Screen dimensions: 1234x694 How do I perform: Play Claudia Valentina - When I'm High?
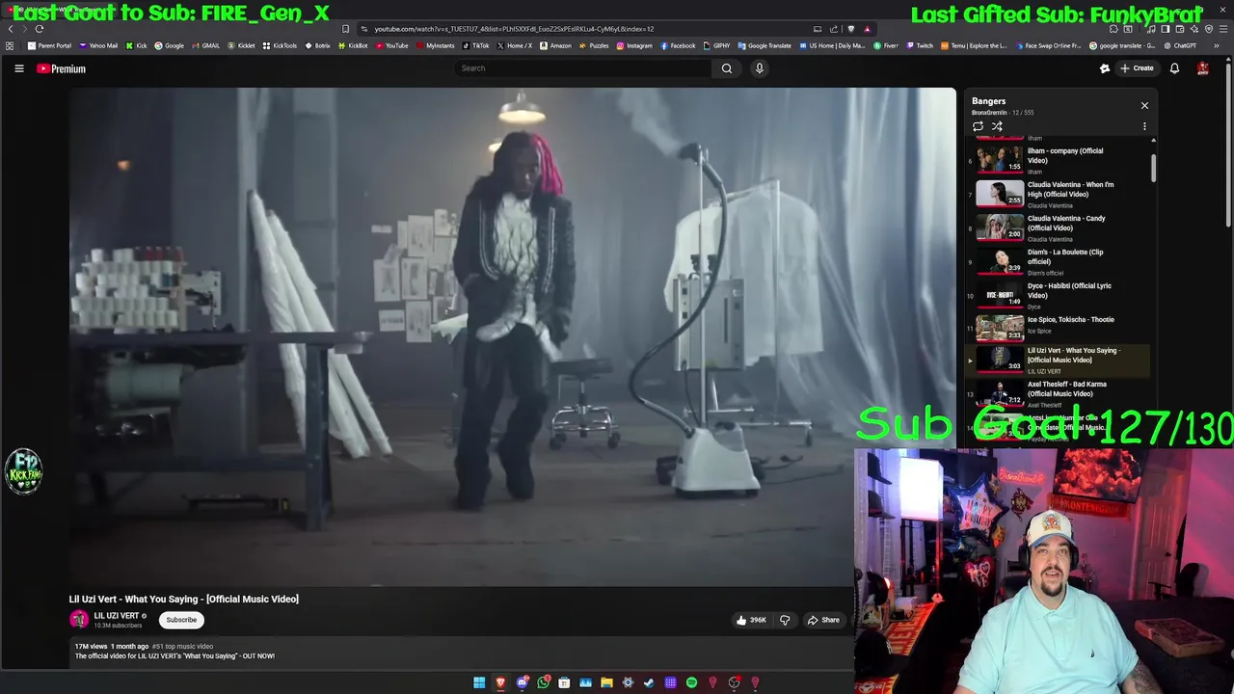point(1059,193)
